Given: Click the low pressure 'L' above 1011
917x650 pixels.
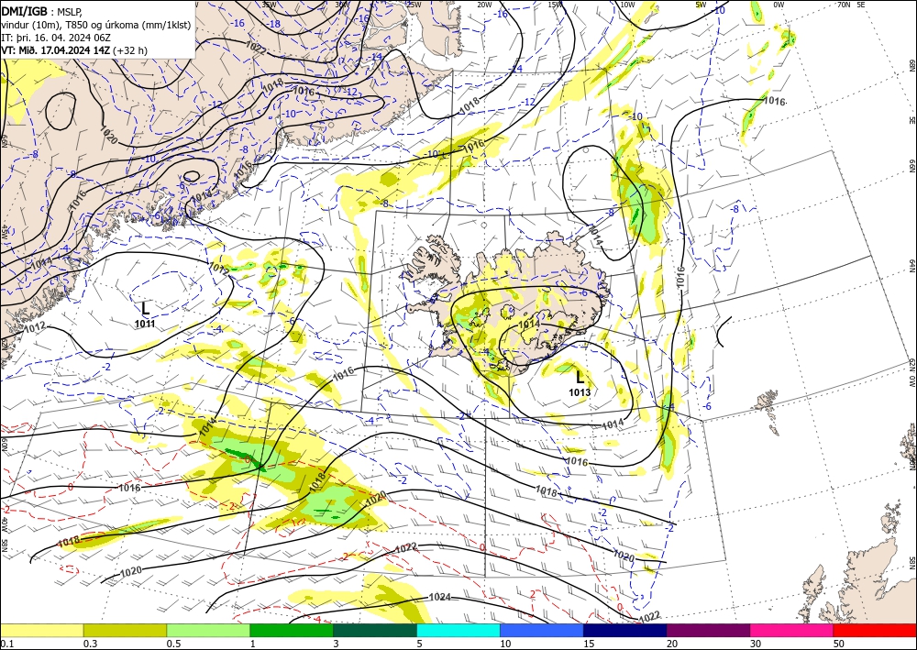Looking at the screenshot, I should pos(146,309).
